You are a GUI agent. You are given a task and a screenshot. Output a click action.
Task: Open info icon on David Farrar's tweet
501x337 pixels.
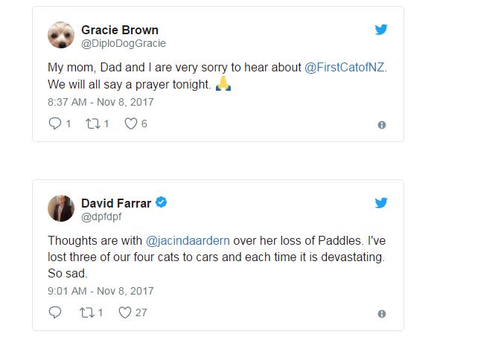click(382, 313)
